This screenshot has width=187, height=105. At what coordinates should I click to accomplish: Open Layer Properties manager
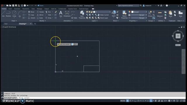tap(82, 15)
